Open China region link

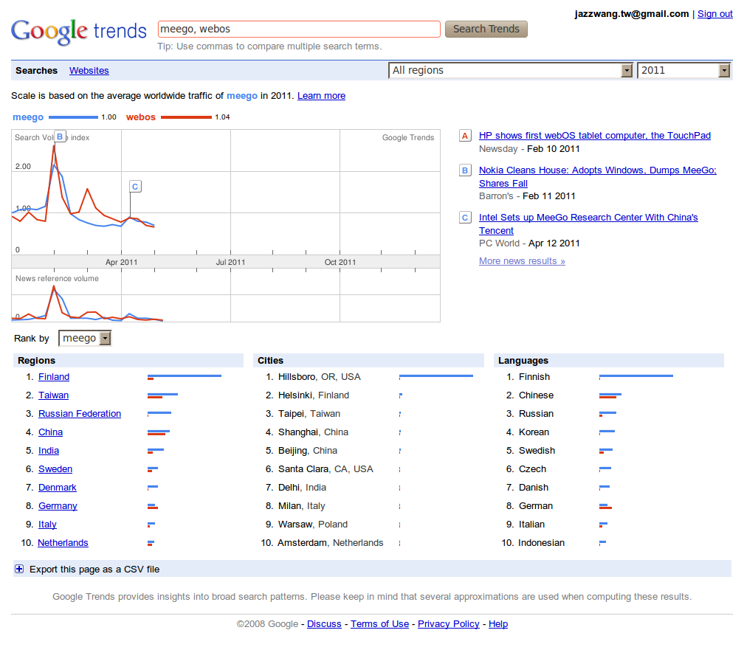click(x=50, y=432)
